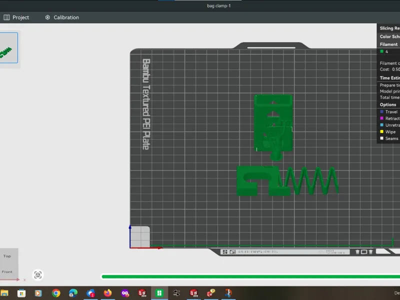Open Bambu Studio green taskbar icon
The width and height of the screenshot is (400, 300).
point(159,293)
